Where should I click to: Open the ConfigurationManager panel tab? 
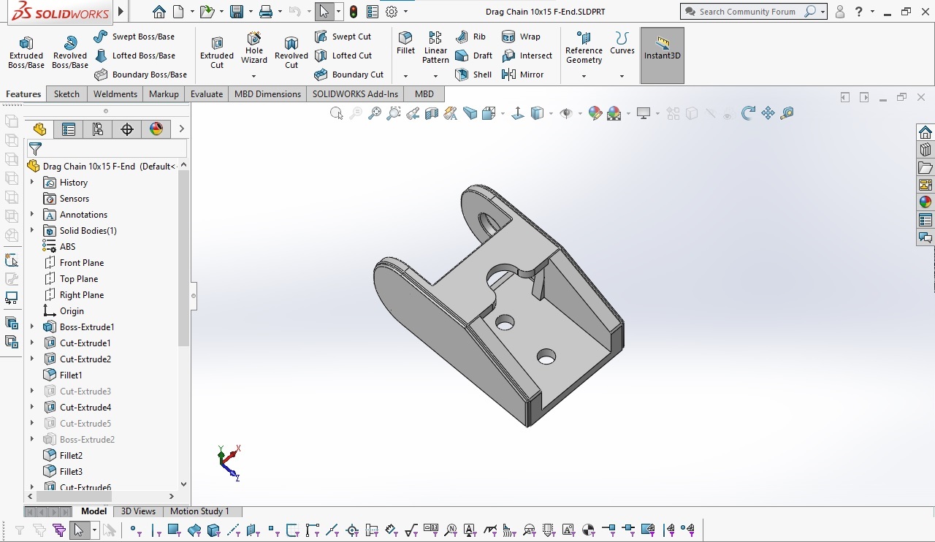click(98, 129)
